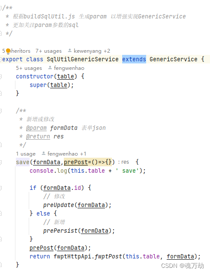Click the '// 新增' comment
The width and height of the screenshot is (210, 273).
[x=54, y=222]
